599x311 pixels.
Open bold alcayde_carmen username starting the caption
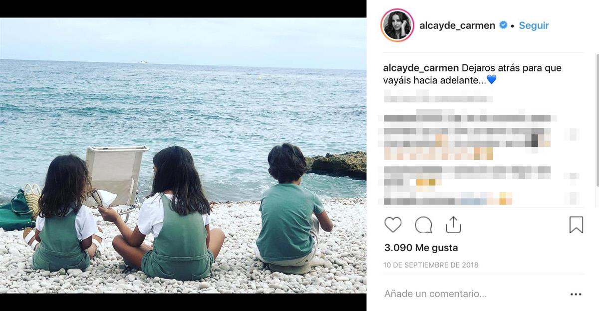click(421, 68)
